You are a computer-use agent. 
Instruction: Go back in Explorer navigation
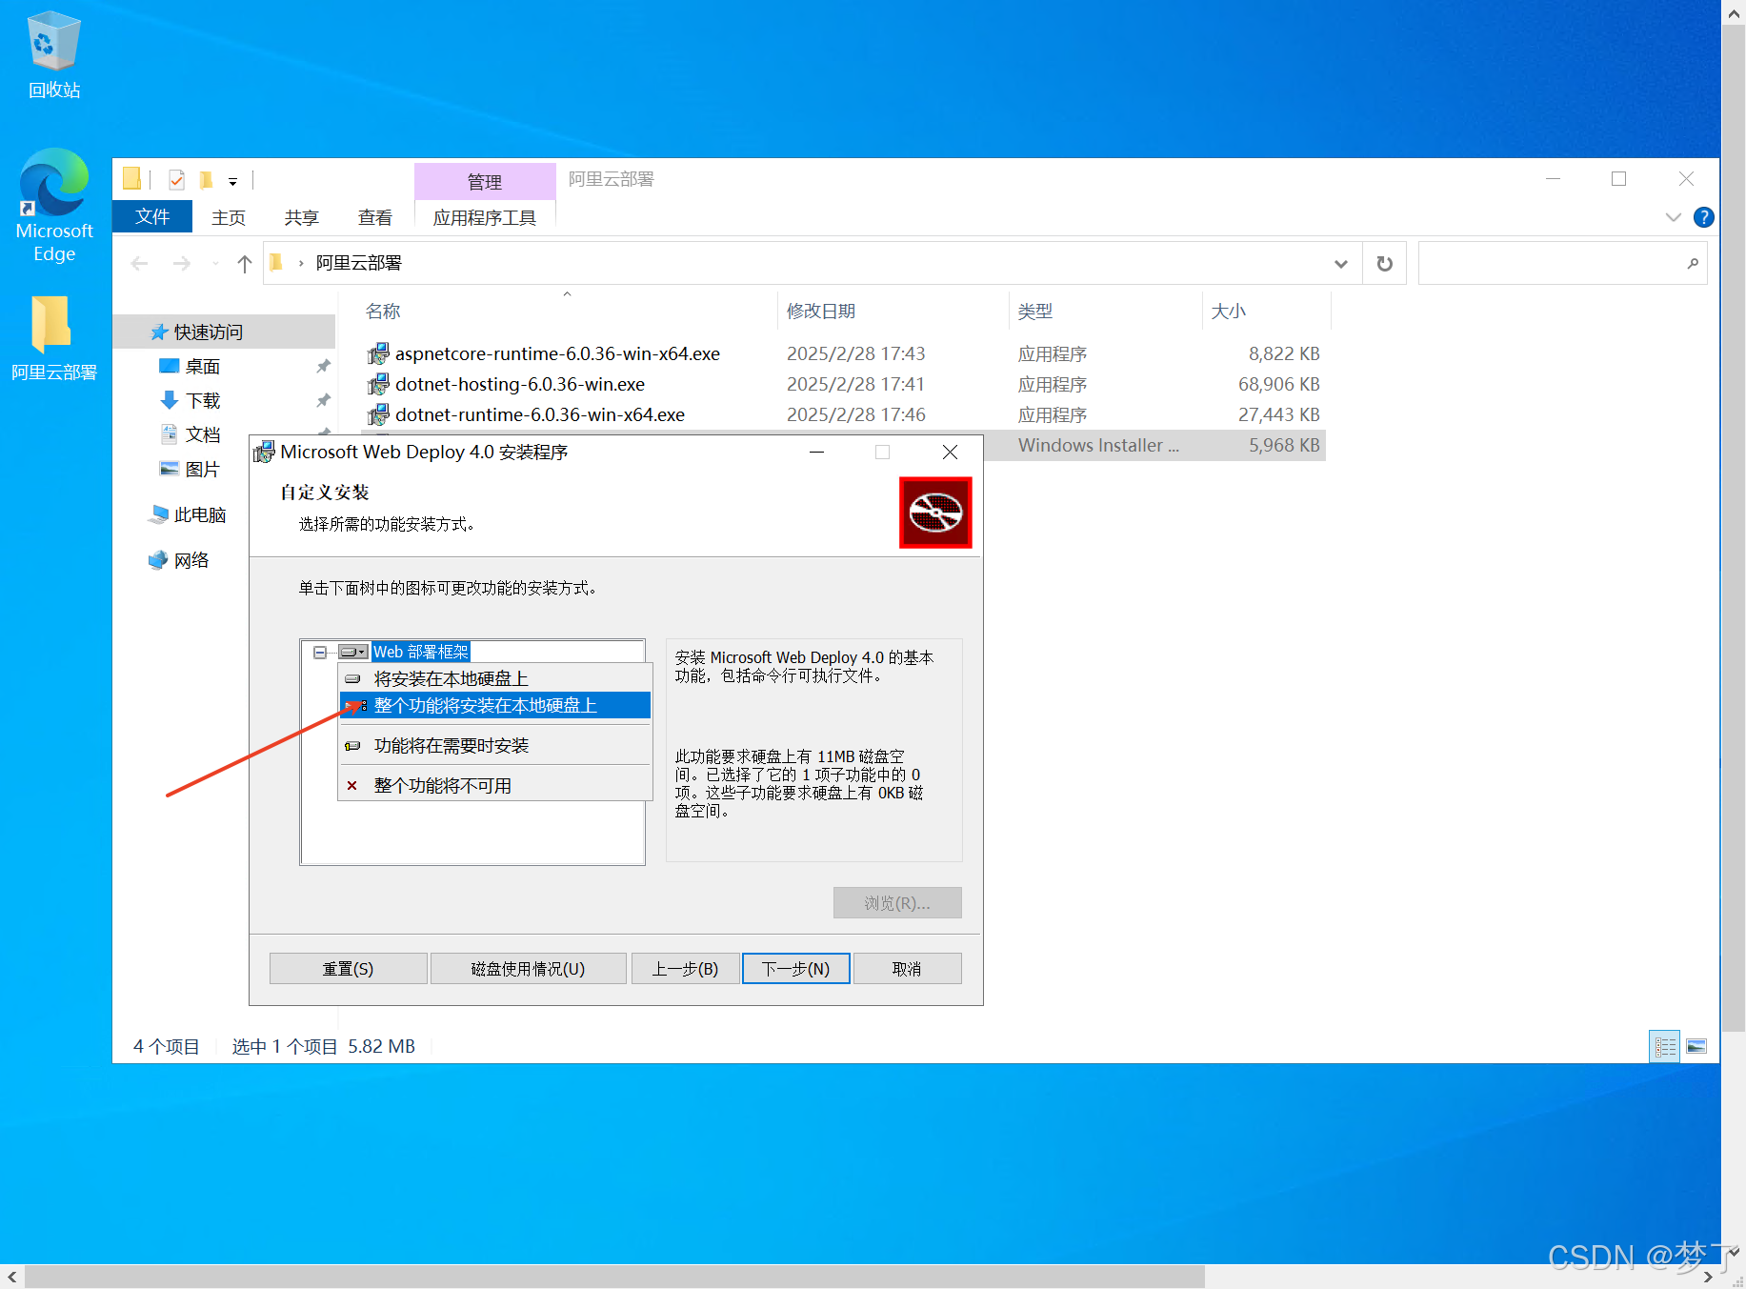pos(140,264)
